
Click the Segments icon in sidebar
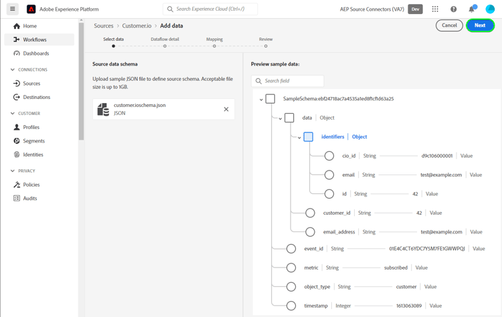click(17, 140)
